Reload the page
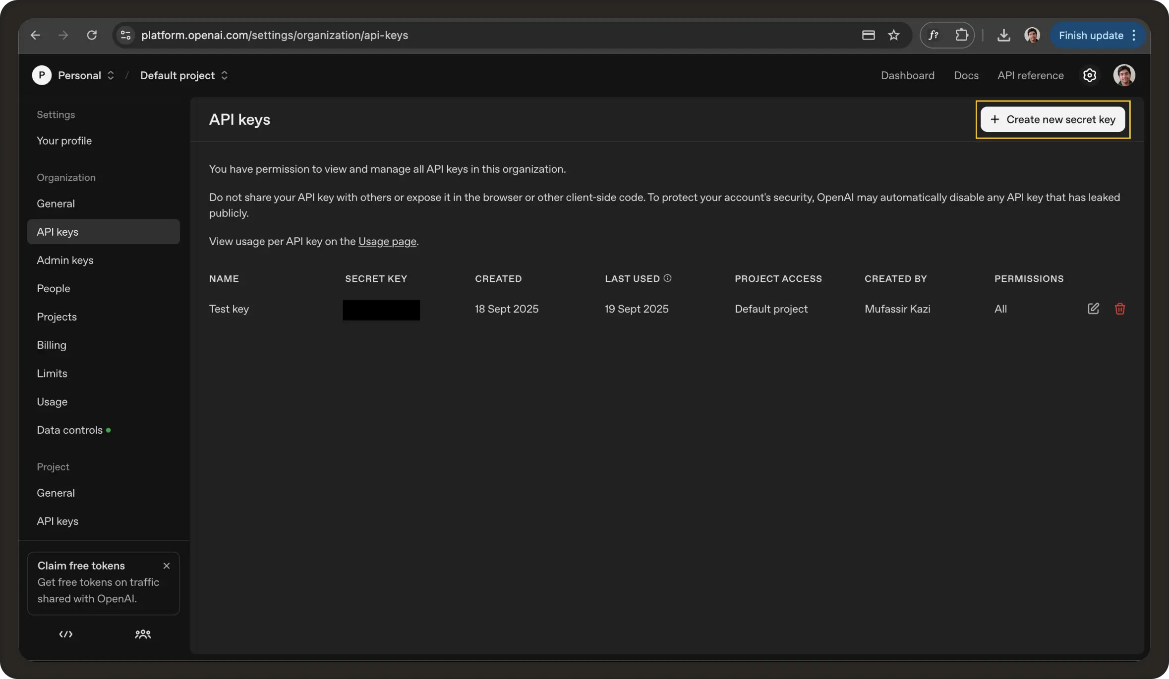This screenshot has height=679, width=1169. (x=92, y=35)
